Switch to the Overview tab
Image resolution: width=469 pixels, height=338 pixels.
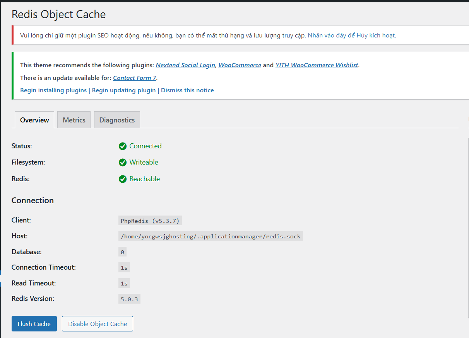pyautogui.click(x=34, y=120)
